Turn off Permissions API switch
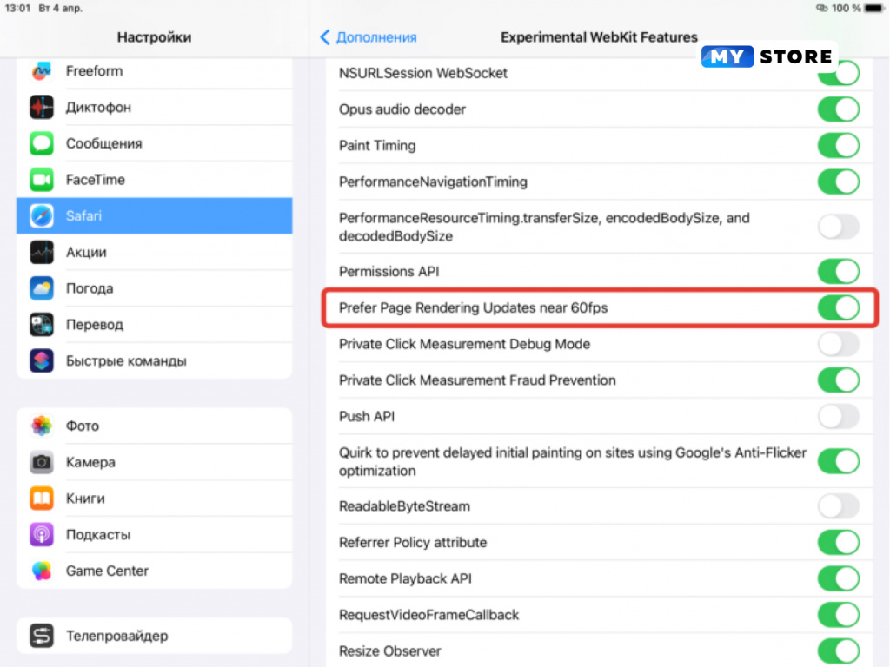The height and width of the screenshot is (667, 890). pyautogui.click(x=838, y=271)
